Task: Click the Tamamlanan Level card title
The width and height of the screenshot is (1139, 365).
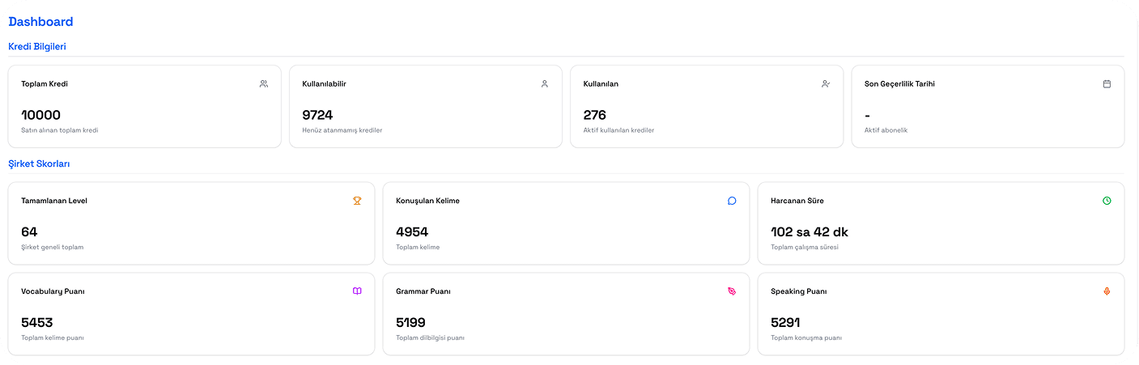Action: (54, 201)
